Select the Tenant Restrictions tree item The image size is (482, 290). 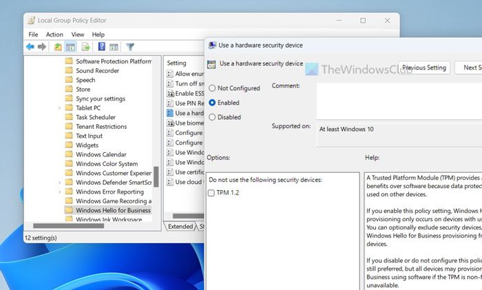[101, 126]
